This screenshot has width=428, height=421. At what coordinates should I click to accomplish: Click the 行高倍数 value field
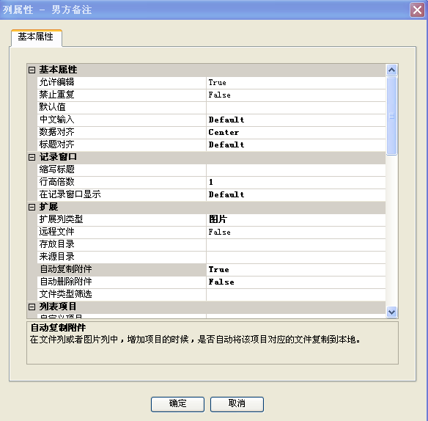(296, 182)
